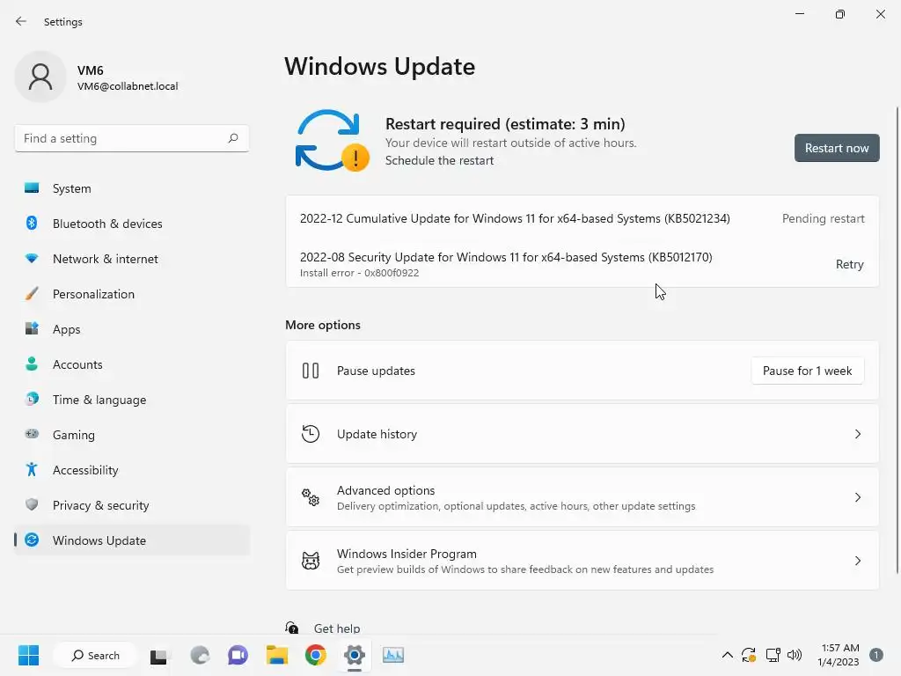Click the Windows Update sync icon in sidebar
The image size is (901, 676).
(32, 540)
